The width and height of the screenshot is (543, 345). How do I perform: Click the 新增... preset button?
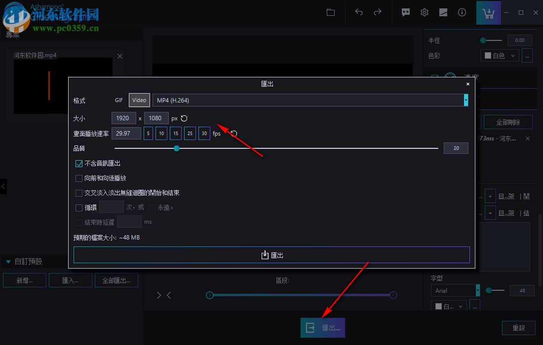[25, 280]
